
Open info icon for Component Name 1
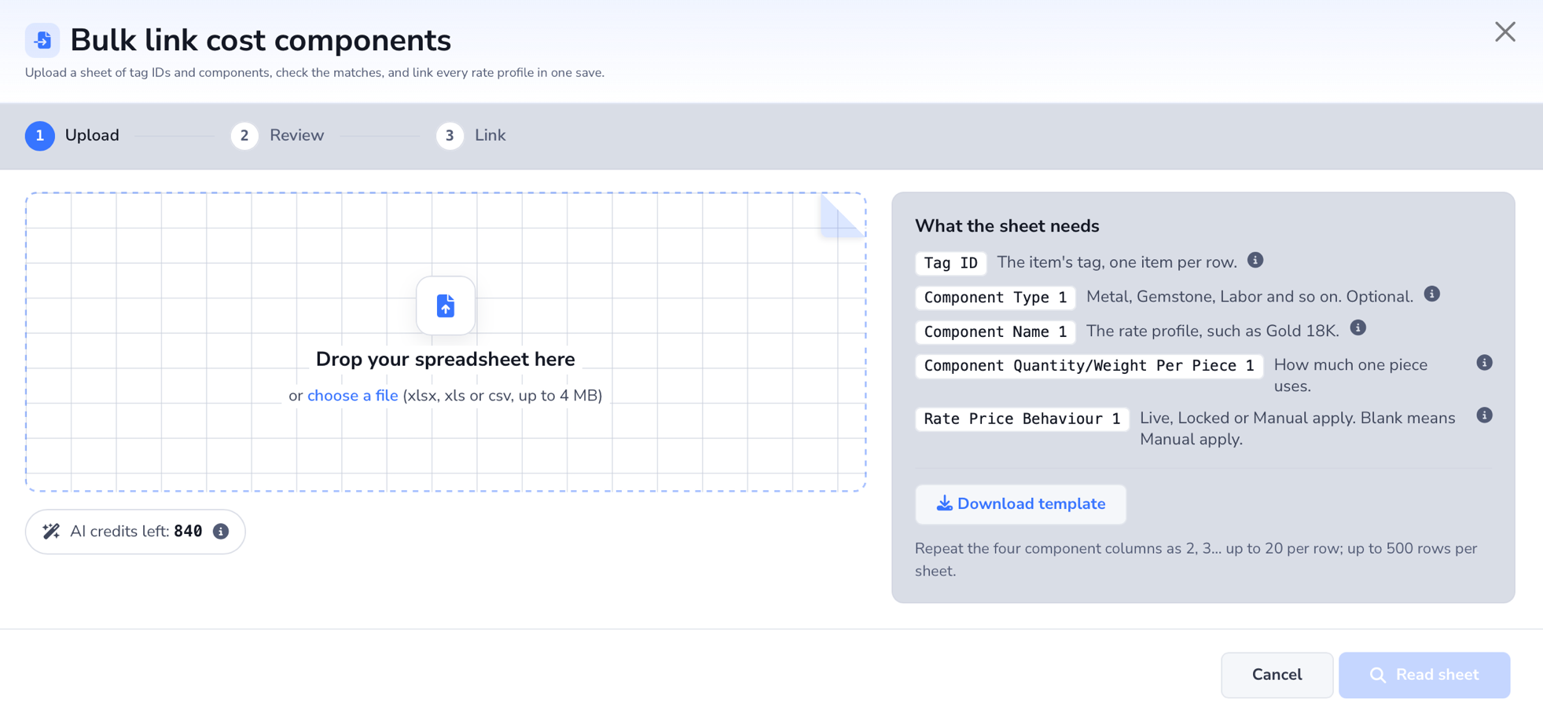[1357, 328]
